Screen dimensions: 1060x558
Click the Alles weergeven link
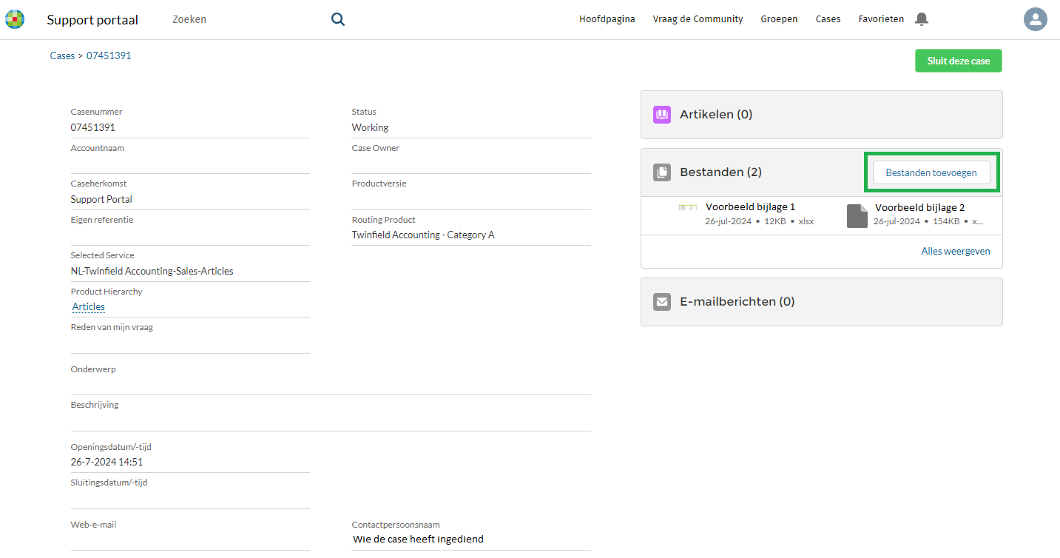click(x=955, y=251)
